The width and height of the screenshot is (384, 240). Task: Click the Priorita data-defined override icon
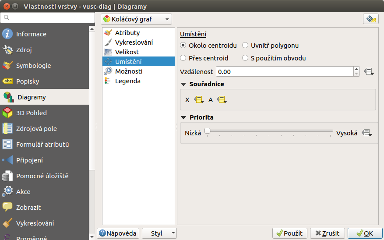367,133
